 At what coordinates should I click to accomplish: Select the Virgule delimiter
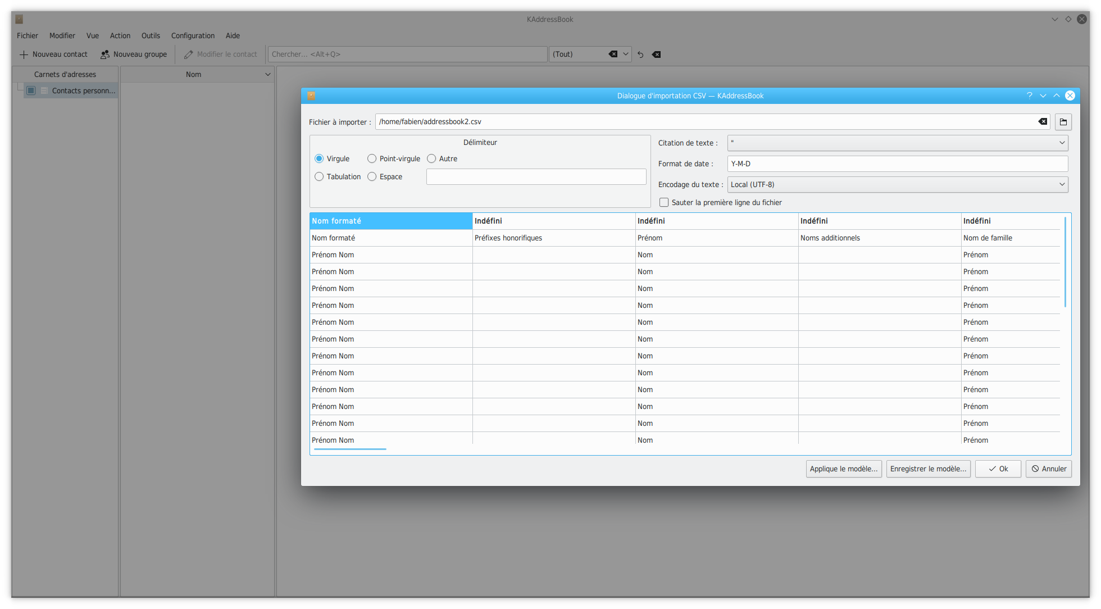(x=331, y=159)
